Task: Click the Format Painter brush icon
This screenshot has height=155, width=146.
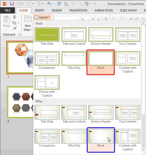Action: tap(15, 28)
